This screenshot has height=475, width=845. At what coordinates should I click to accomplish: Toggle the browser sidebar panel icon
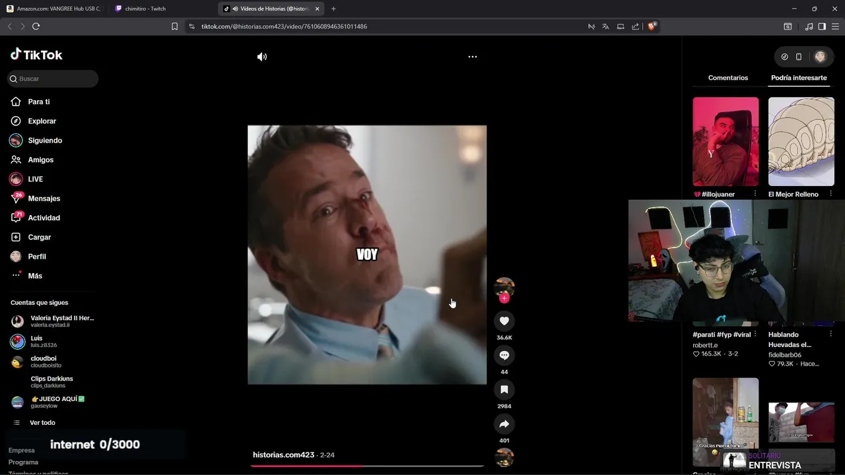pyautogui.click(x=822, y=26)
